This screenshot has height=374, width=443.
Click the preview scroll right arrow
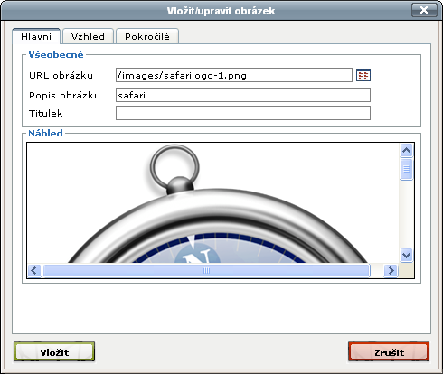tap(391, 270)
